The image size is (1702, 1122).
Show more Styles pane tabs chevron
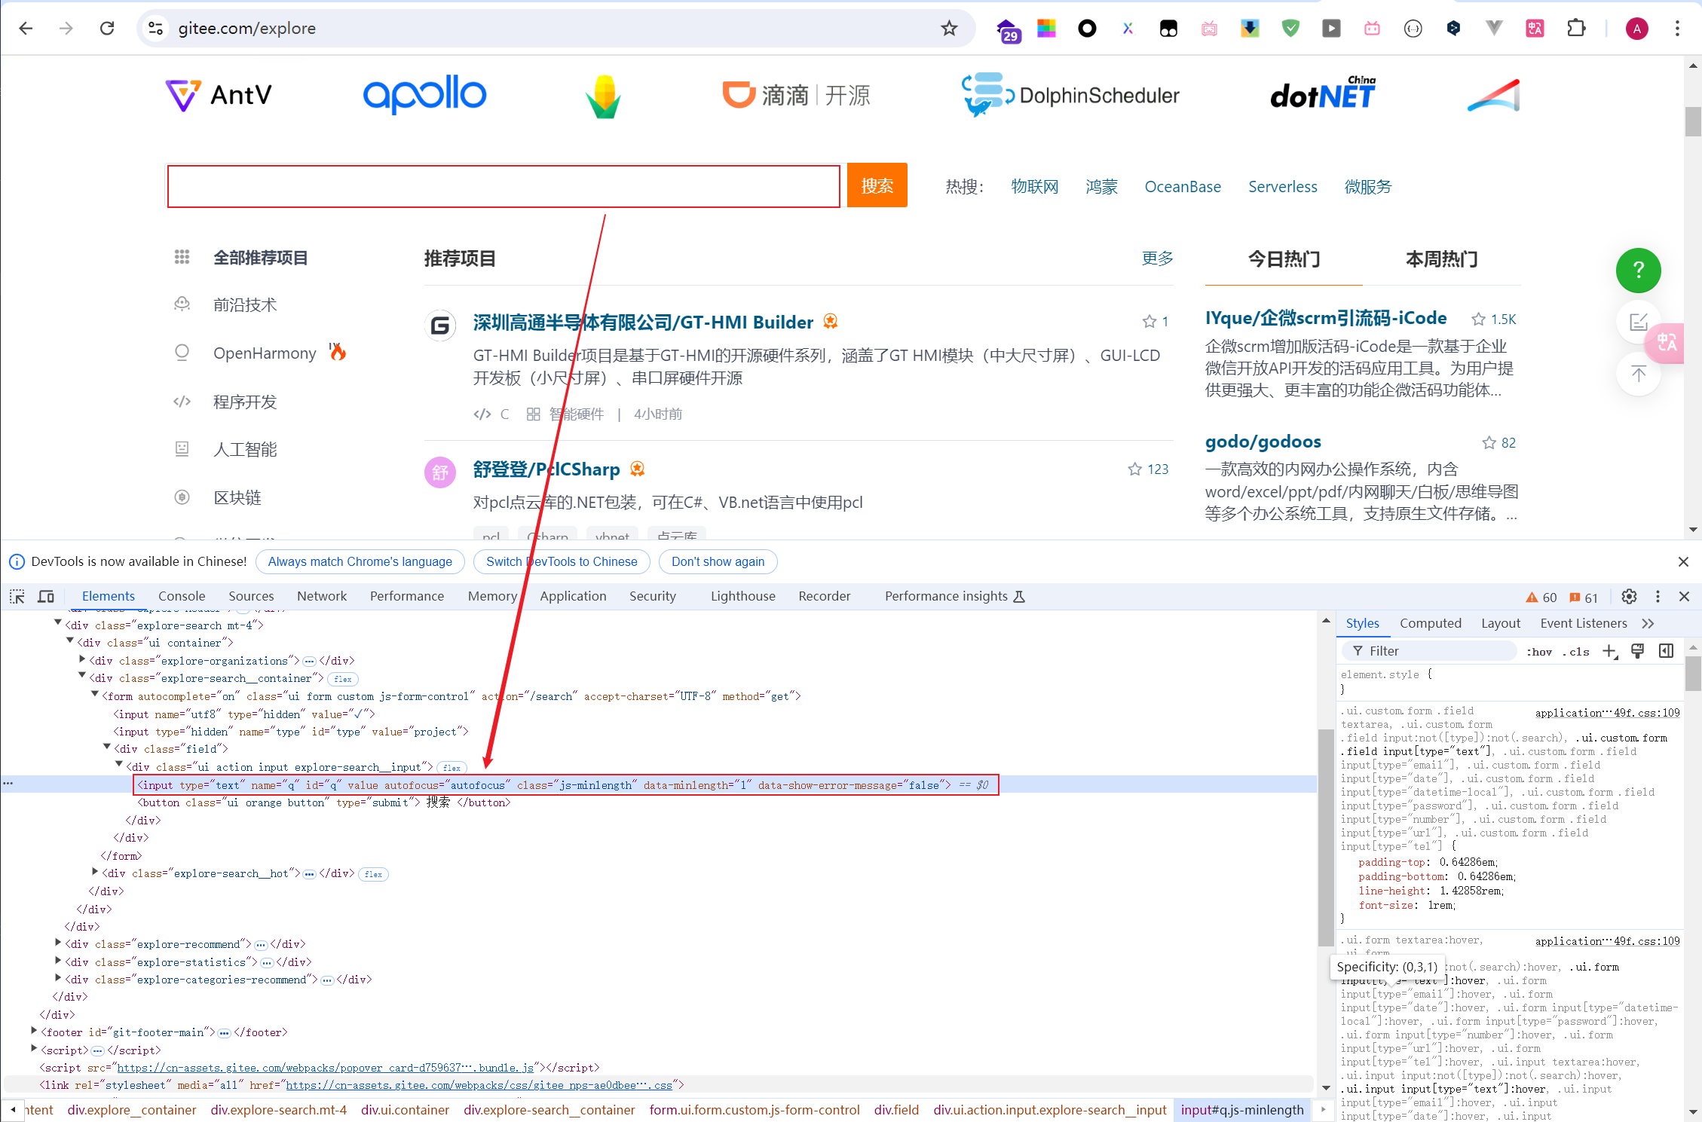[x=1648, y=624]
